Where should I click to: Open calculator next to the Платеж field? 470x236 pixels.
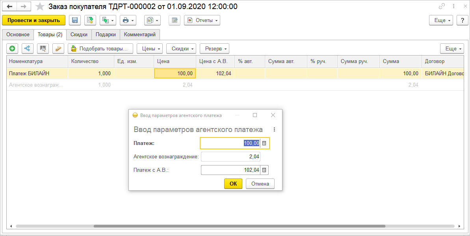[x=264, y=143]
